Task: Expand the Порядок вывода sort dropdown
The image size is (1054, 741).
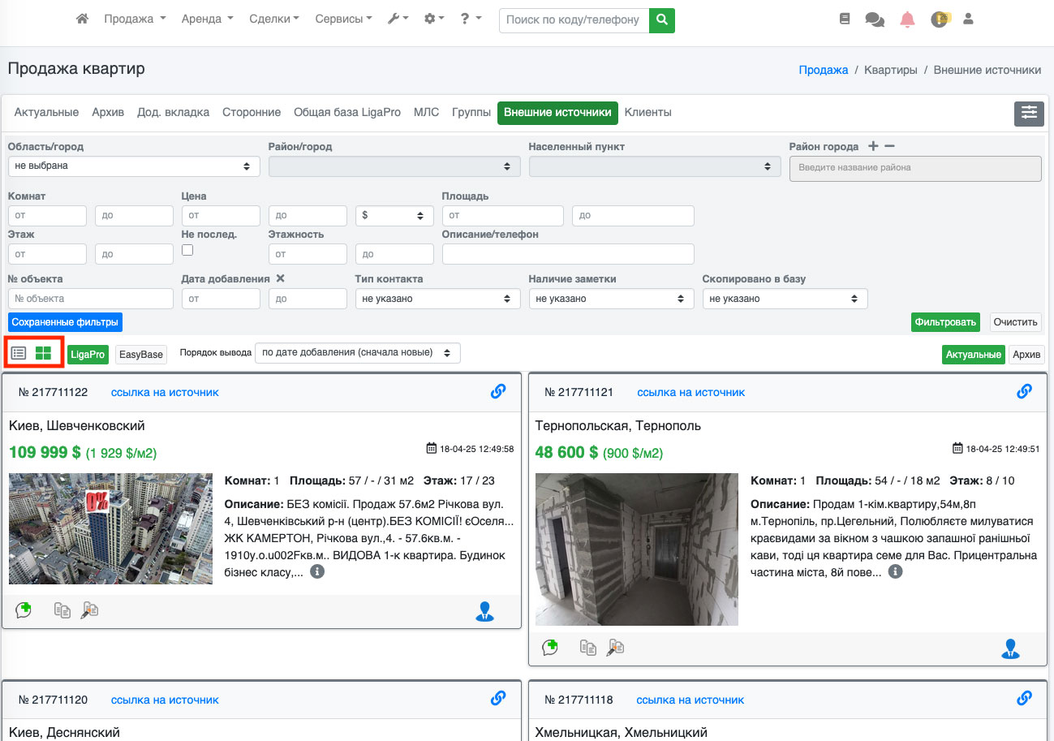Action: click(357, 353)
